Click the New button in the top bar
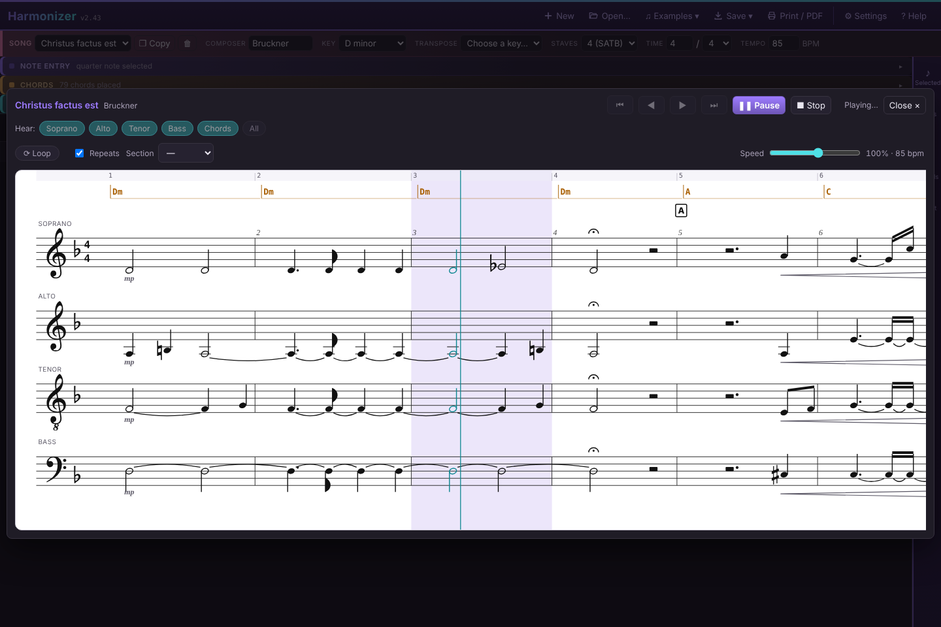 (559, 16)
